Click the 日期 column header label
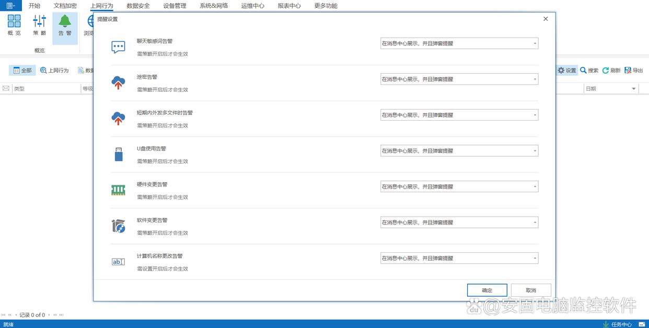Image resolution: width=649 pixels, height=328 pixels. pyautogui.click(x=590, y=89)
